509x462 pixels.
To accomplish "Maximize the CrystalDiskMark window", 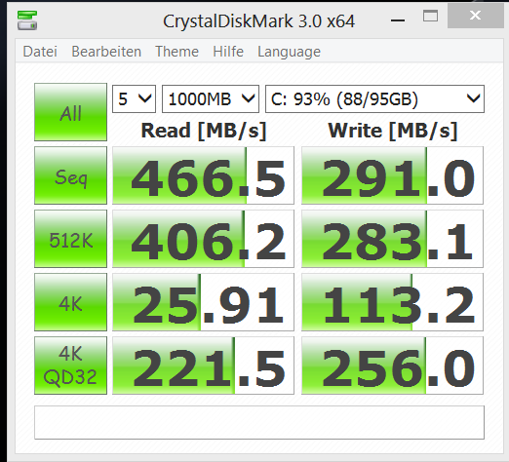I will click(430, 16).
